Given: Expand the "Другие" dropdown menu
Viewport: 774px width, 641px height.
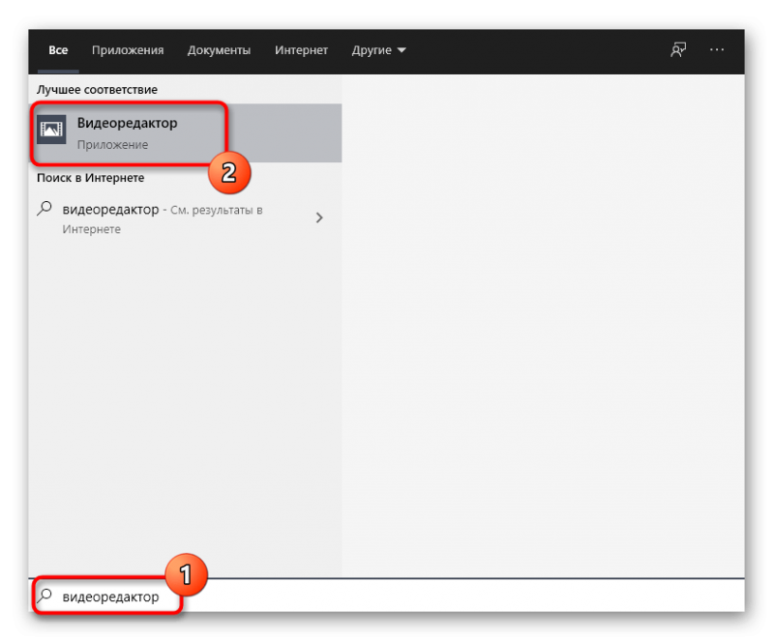Looking at the screenshot, I should [377, 50].
